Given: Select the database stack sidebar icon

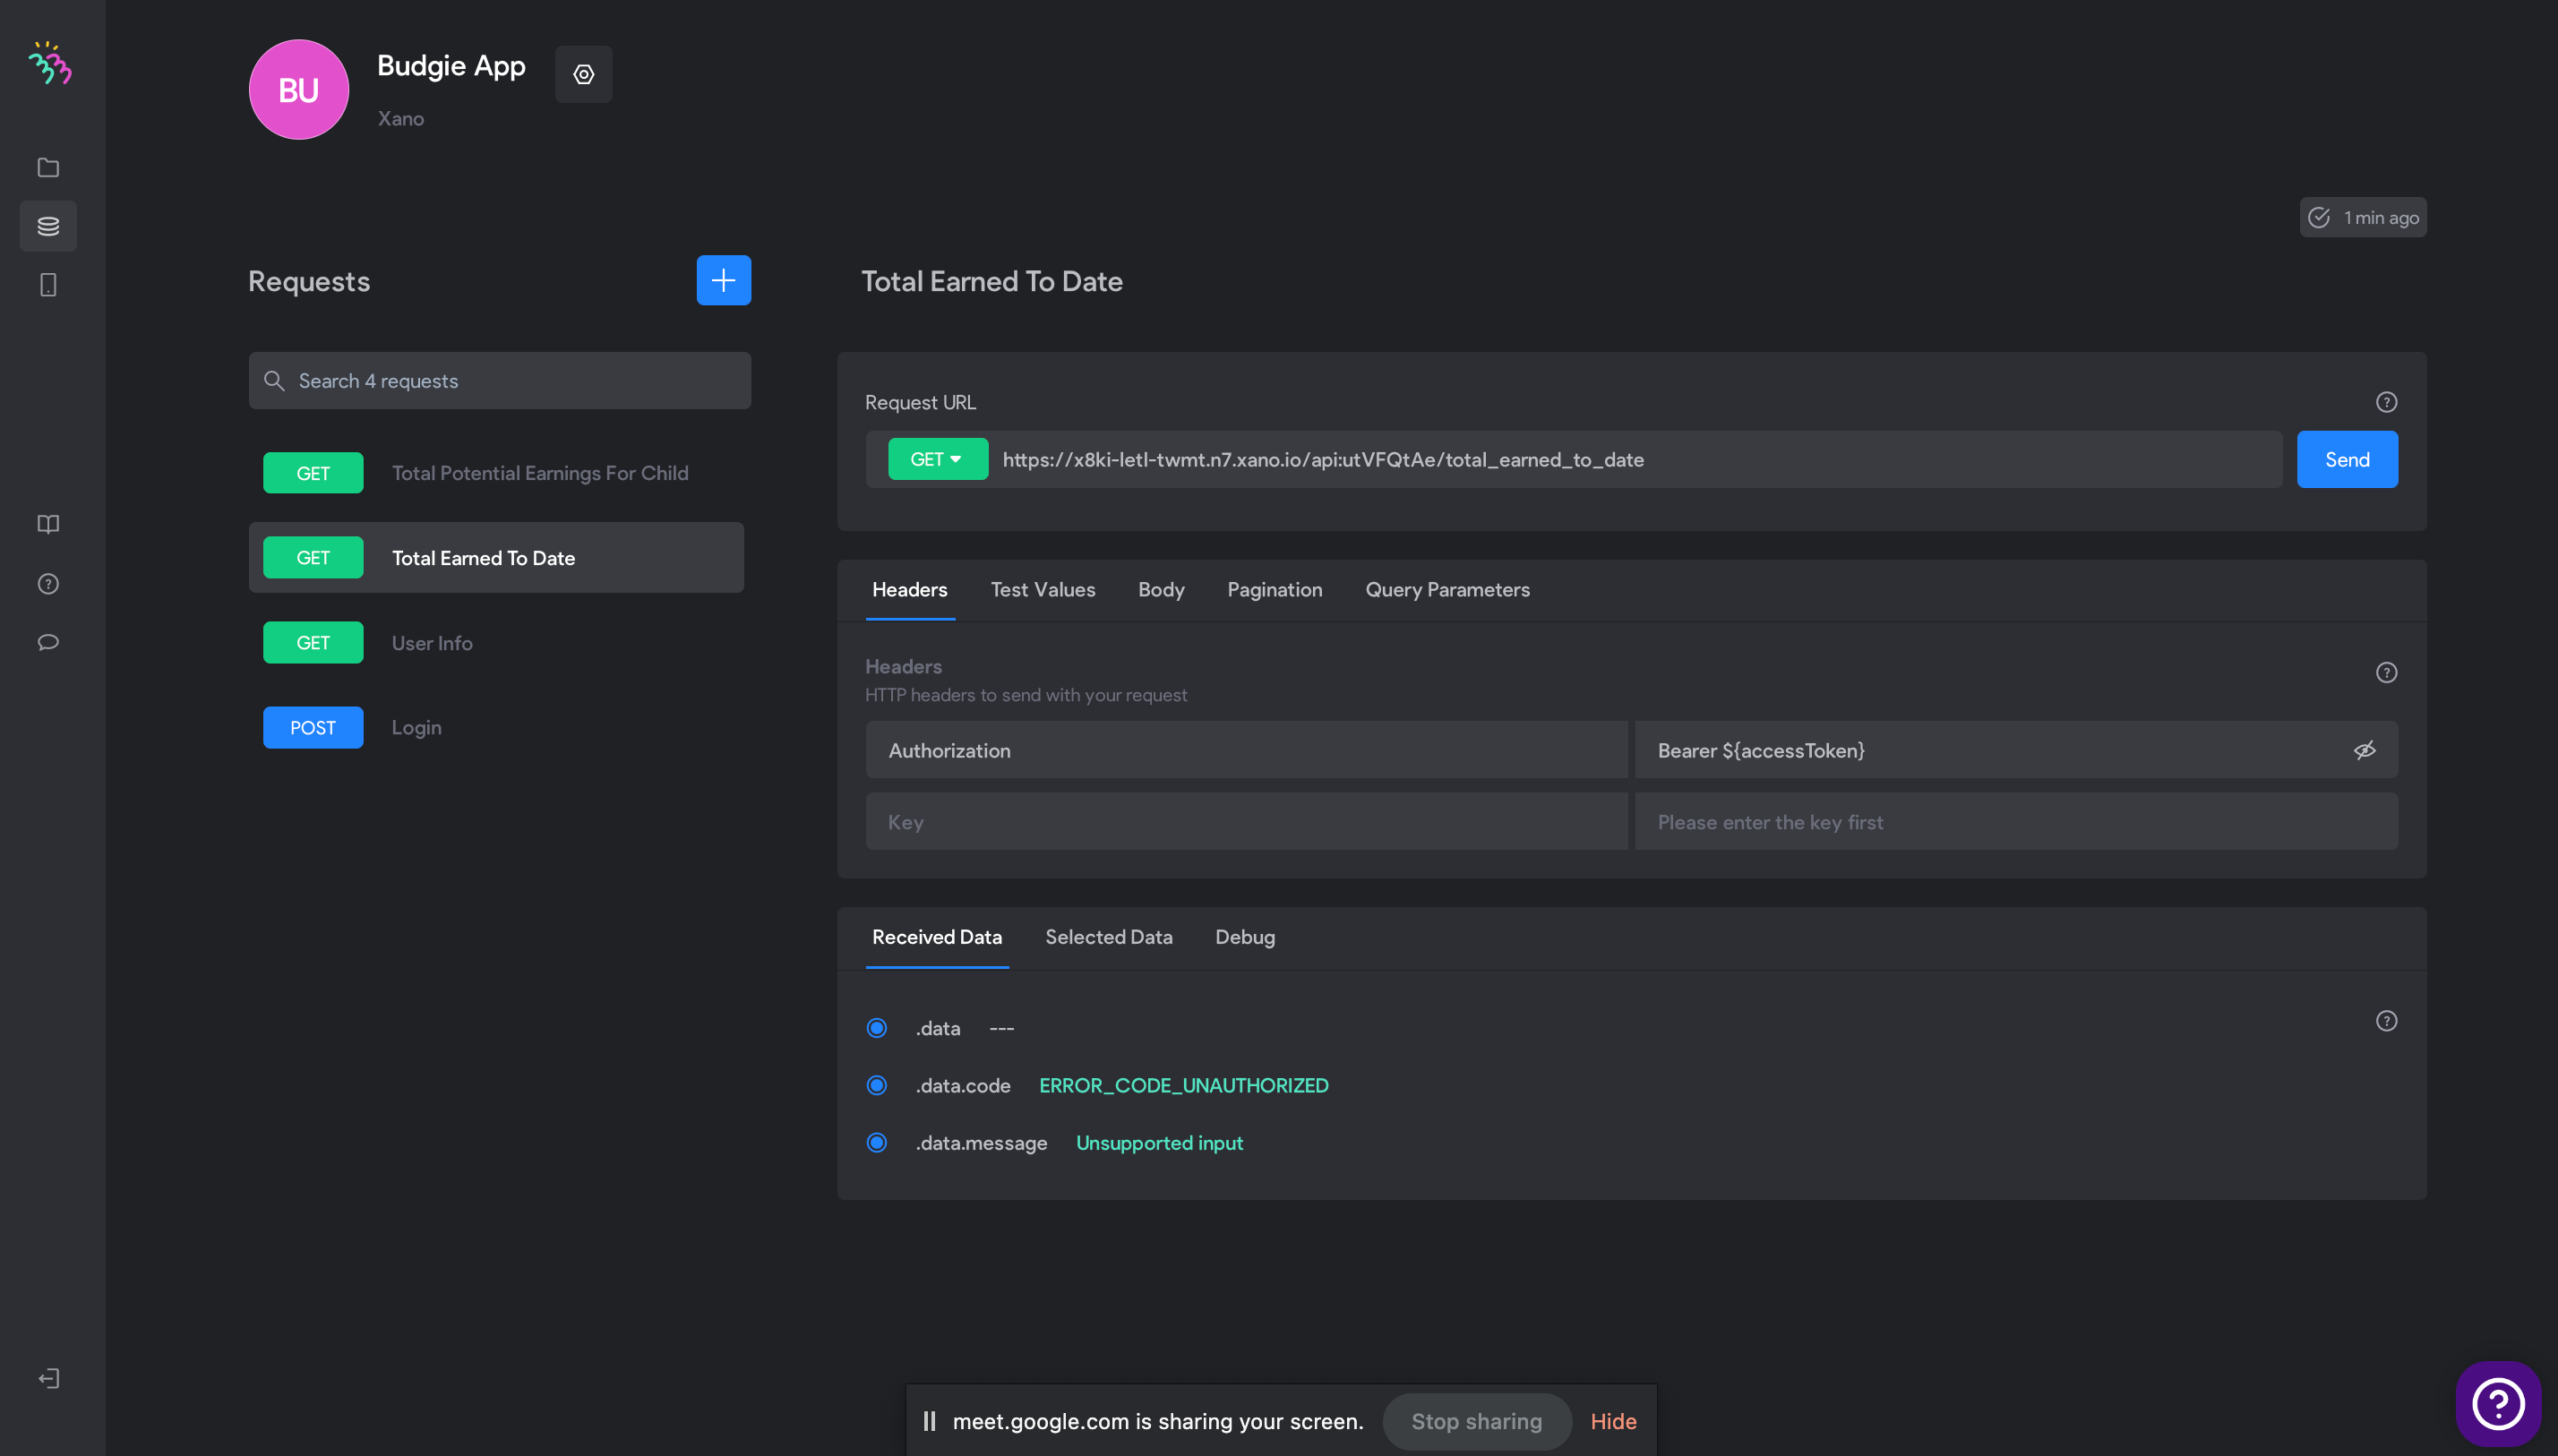Looking at the screenshot, I should 48,226.
